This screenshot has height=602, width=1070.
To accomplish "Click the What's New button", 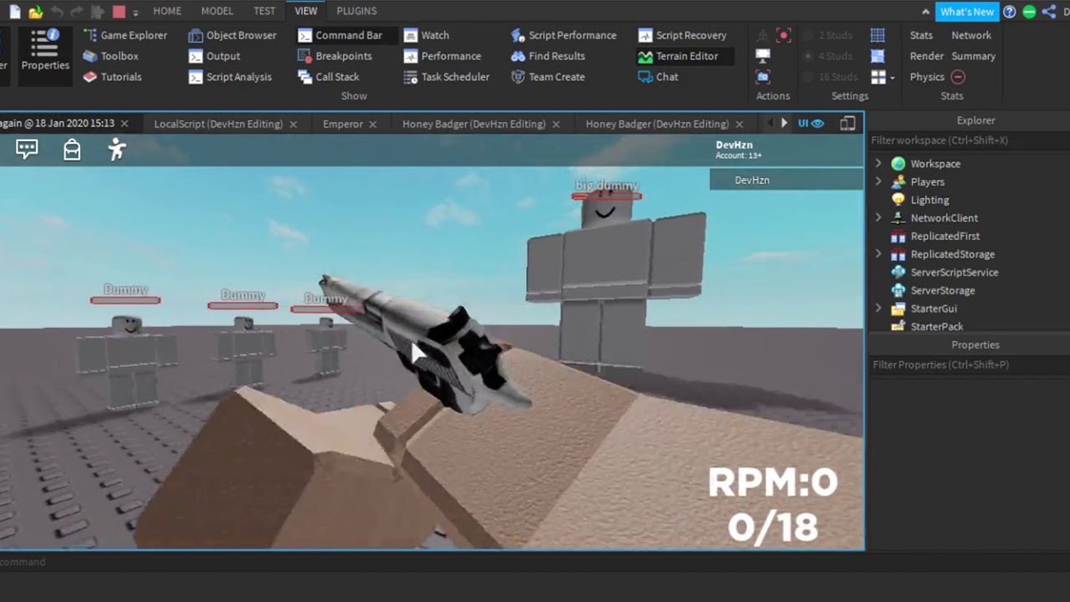I will click(x=966, y=12).
